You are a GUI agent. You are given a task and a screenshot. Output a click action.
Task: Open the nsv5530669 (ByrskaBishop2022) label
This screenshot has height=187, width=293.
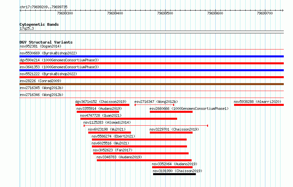pos(48,53)
